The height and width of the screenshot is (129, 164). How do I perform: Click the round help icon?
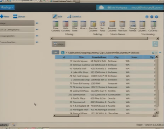point(157,17)
